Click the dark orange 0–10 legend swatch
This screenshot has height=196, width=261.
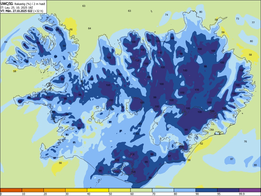[11, 190]
